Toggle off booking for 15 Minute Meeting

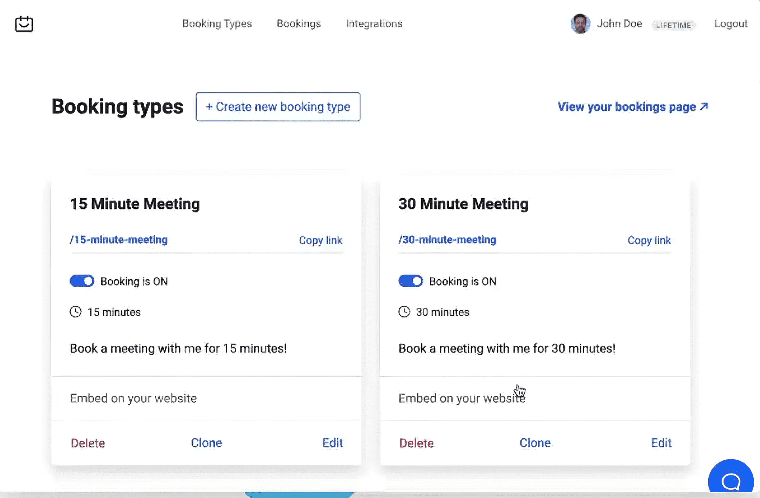coord(82,281)
